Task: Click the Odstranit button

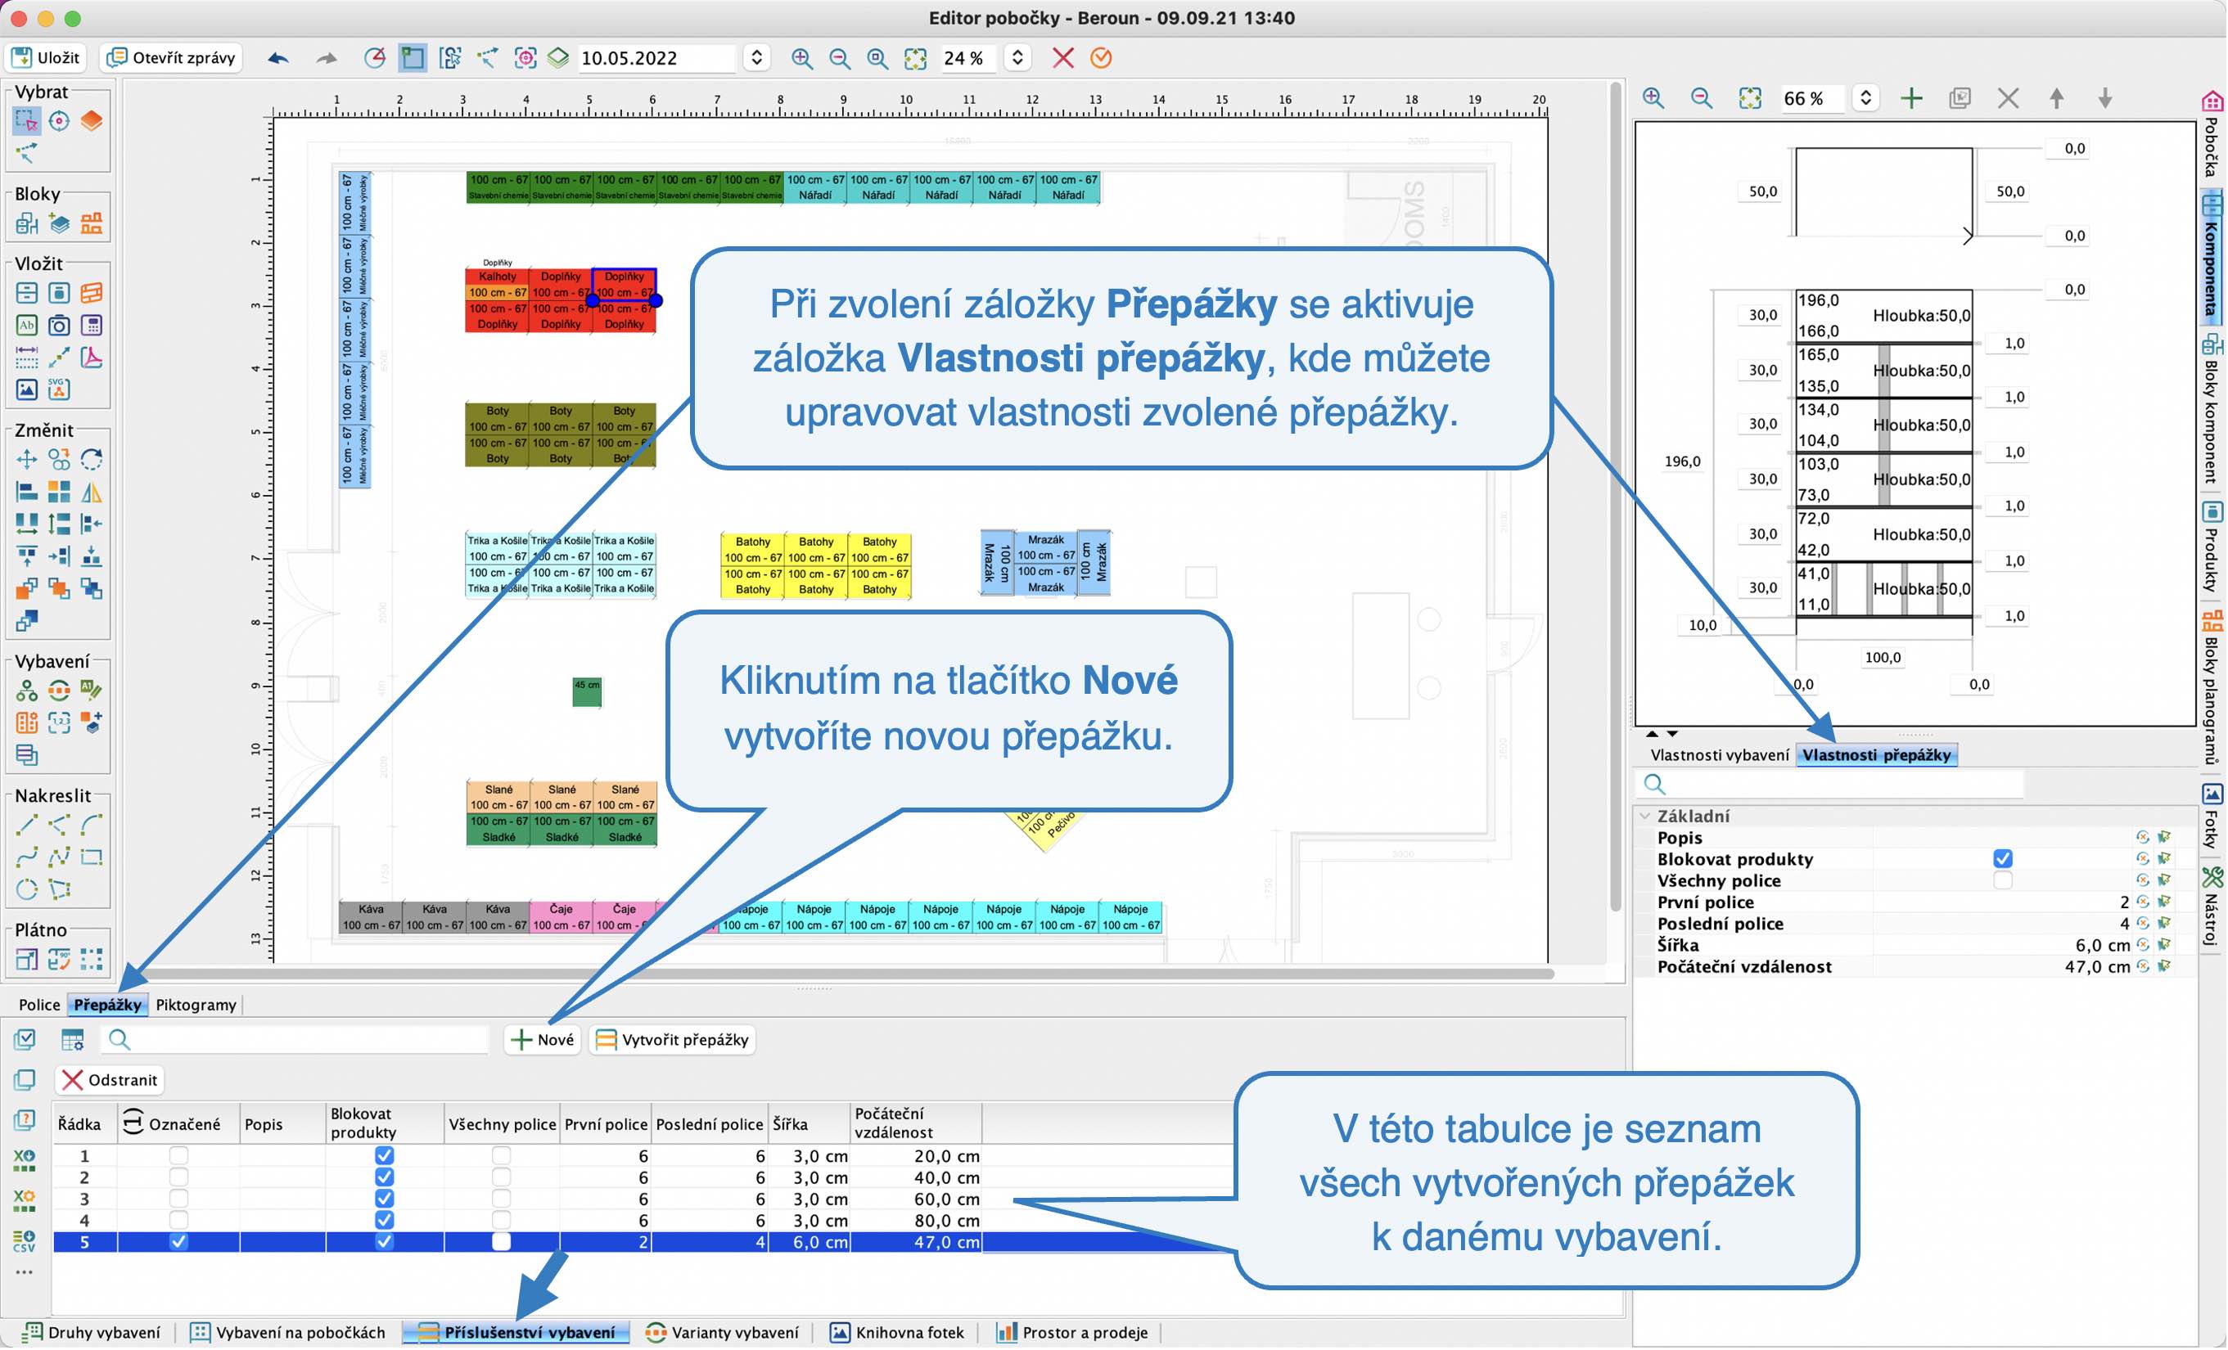Action: point(110,1080)
